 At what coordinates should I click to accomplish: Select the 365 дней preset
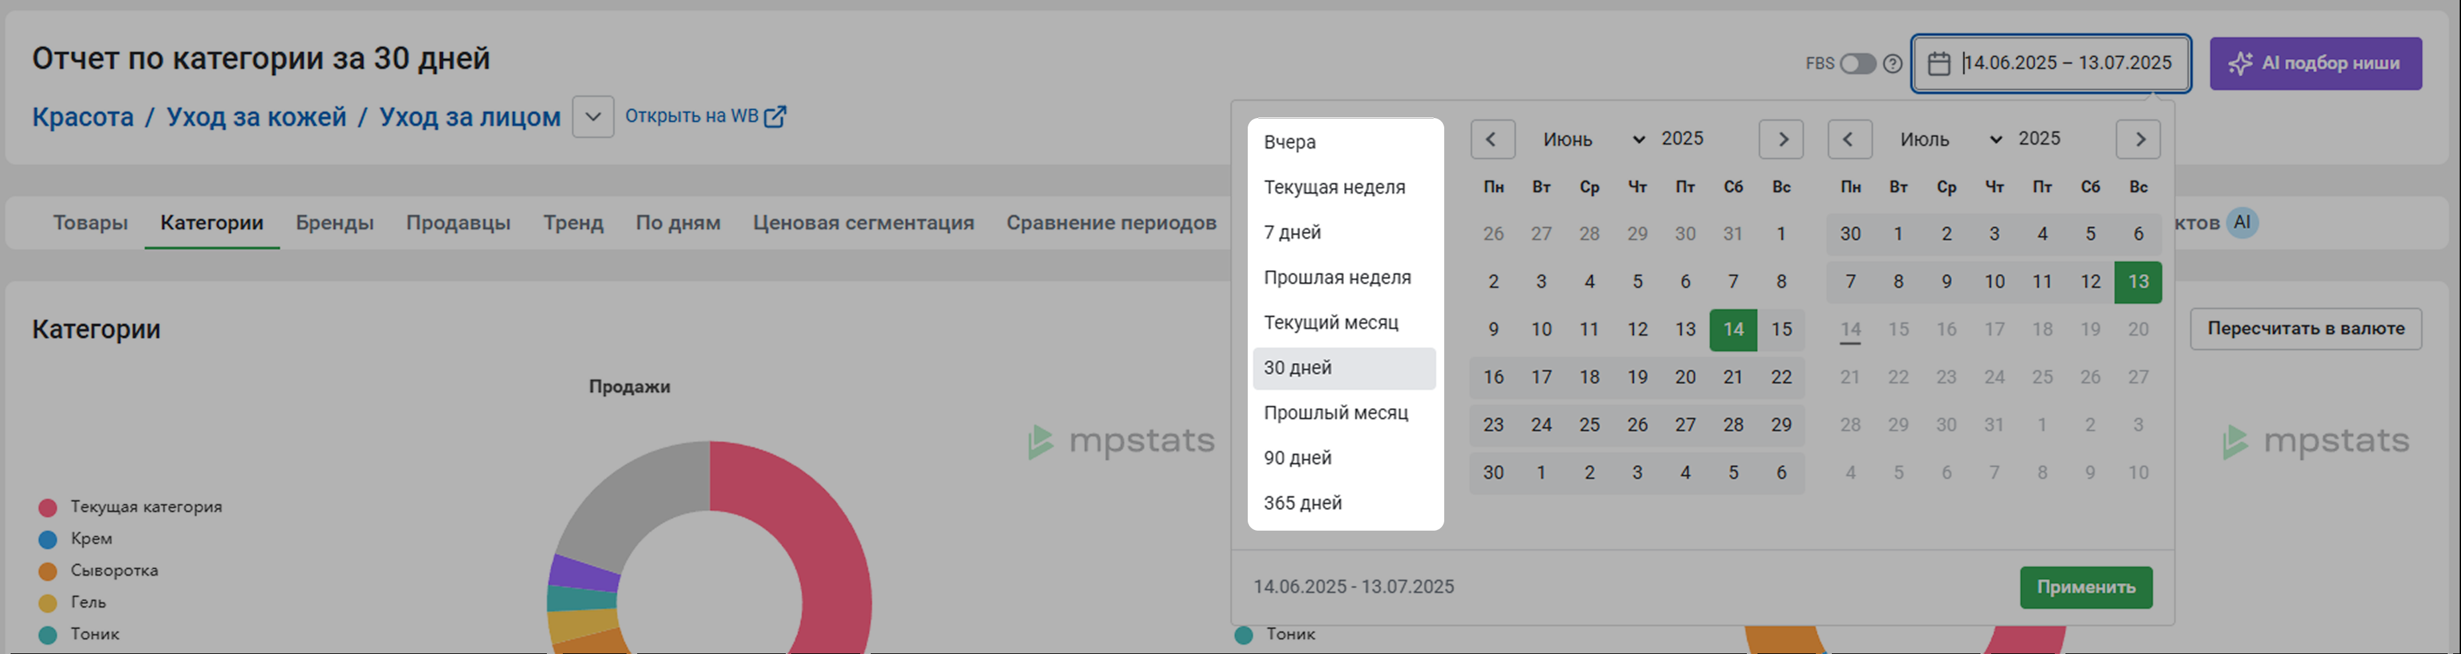pyautogui.click(x=1344, y=503)
